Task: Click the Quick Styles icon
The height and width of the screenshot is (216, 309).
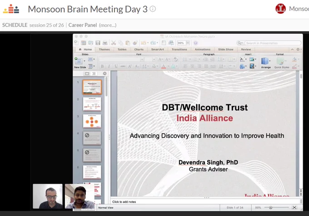Action: point(281,61)
